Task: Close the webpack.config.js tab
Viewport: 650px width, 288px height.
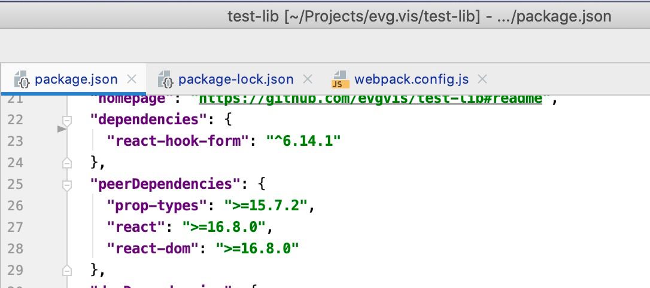Action: coord(483,79)
